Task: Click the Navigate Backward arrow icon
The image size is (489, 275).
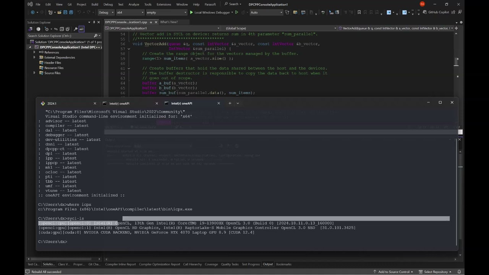Action: pyautogui.click(x=32, y=12)
